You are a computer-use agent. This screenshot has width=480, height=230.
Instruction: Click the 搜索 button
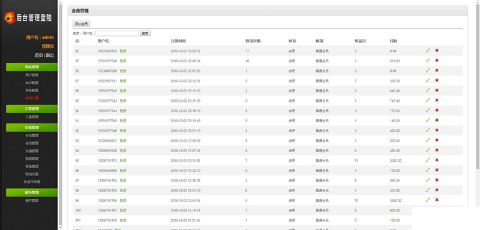(x=145, y=34)
